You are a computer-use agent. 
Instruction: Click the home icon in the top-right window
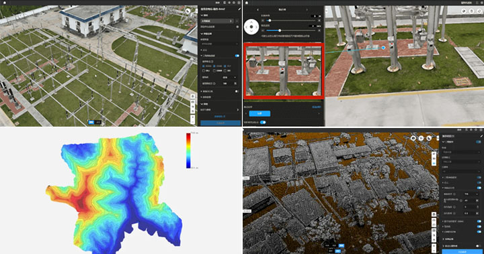[247, 3]
